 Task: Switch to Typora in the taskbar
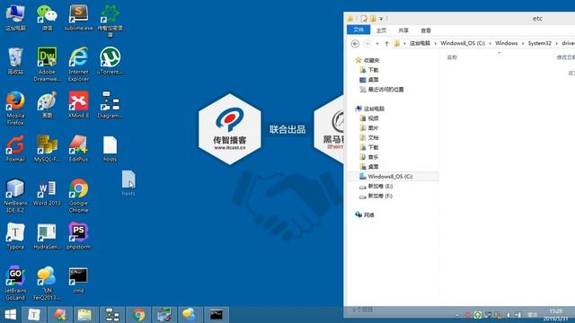tap(34, 315)
